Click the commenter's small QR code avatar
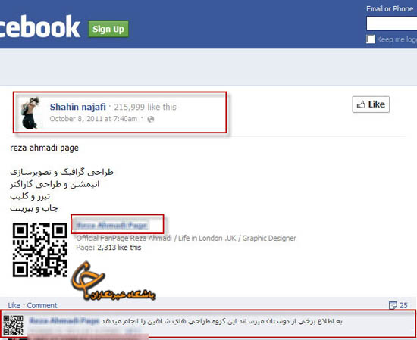The height and width of the screenshot is (340, 417). pyautogui.click(x=13, y=326)
